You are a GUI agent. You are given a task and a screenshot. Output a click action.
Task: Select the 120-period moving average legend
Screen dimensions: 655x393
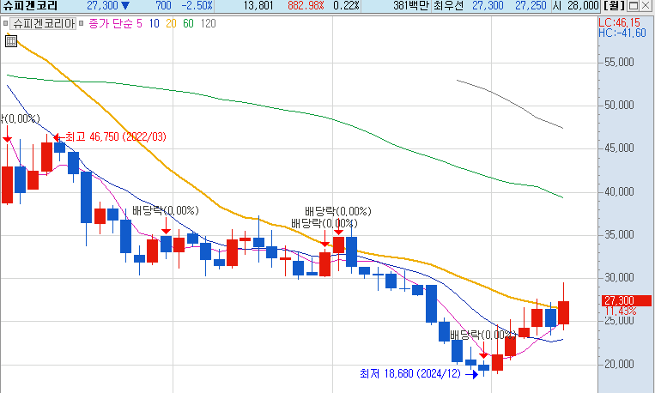[x=208, y=23]
